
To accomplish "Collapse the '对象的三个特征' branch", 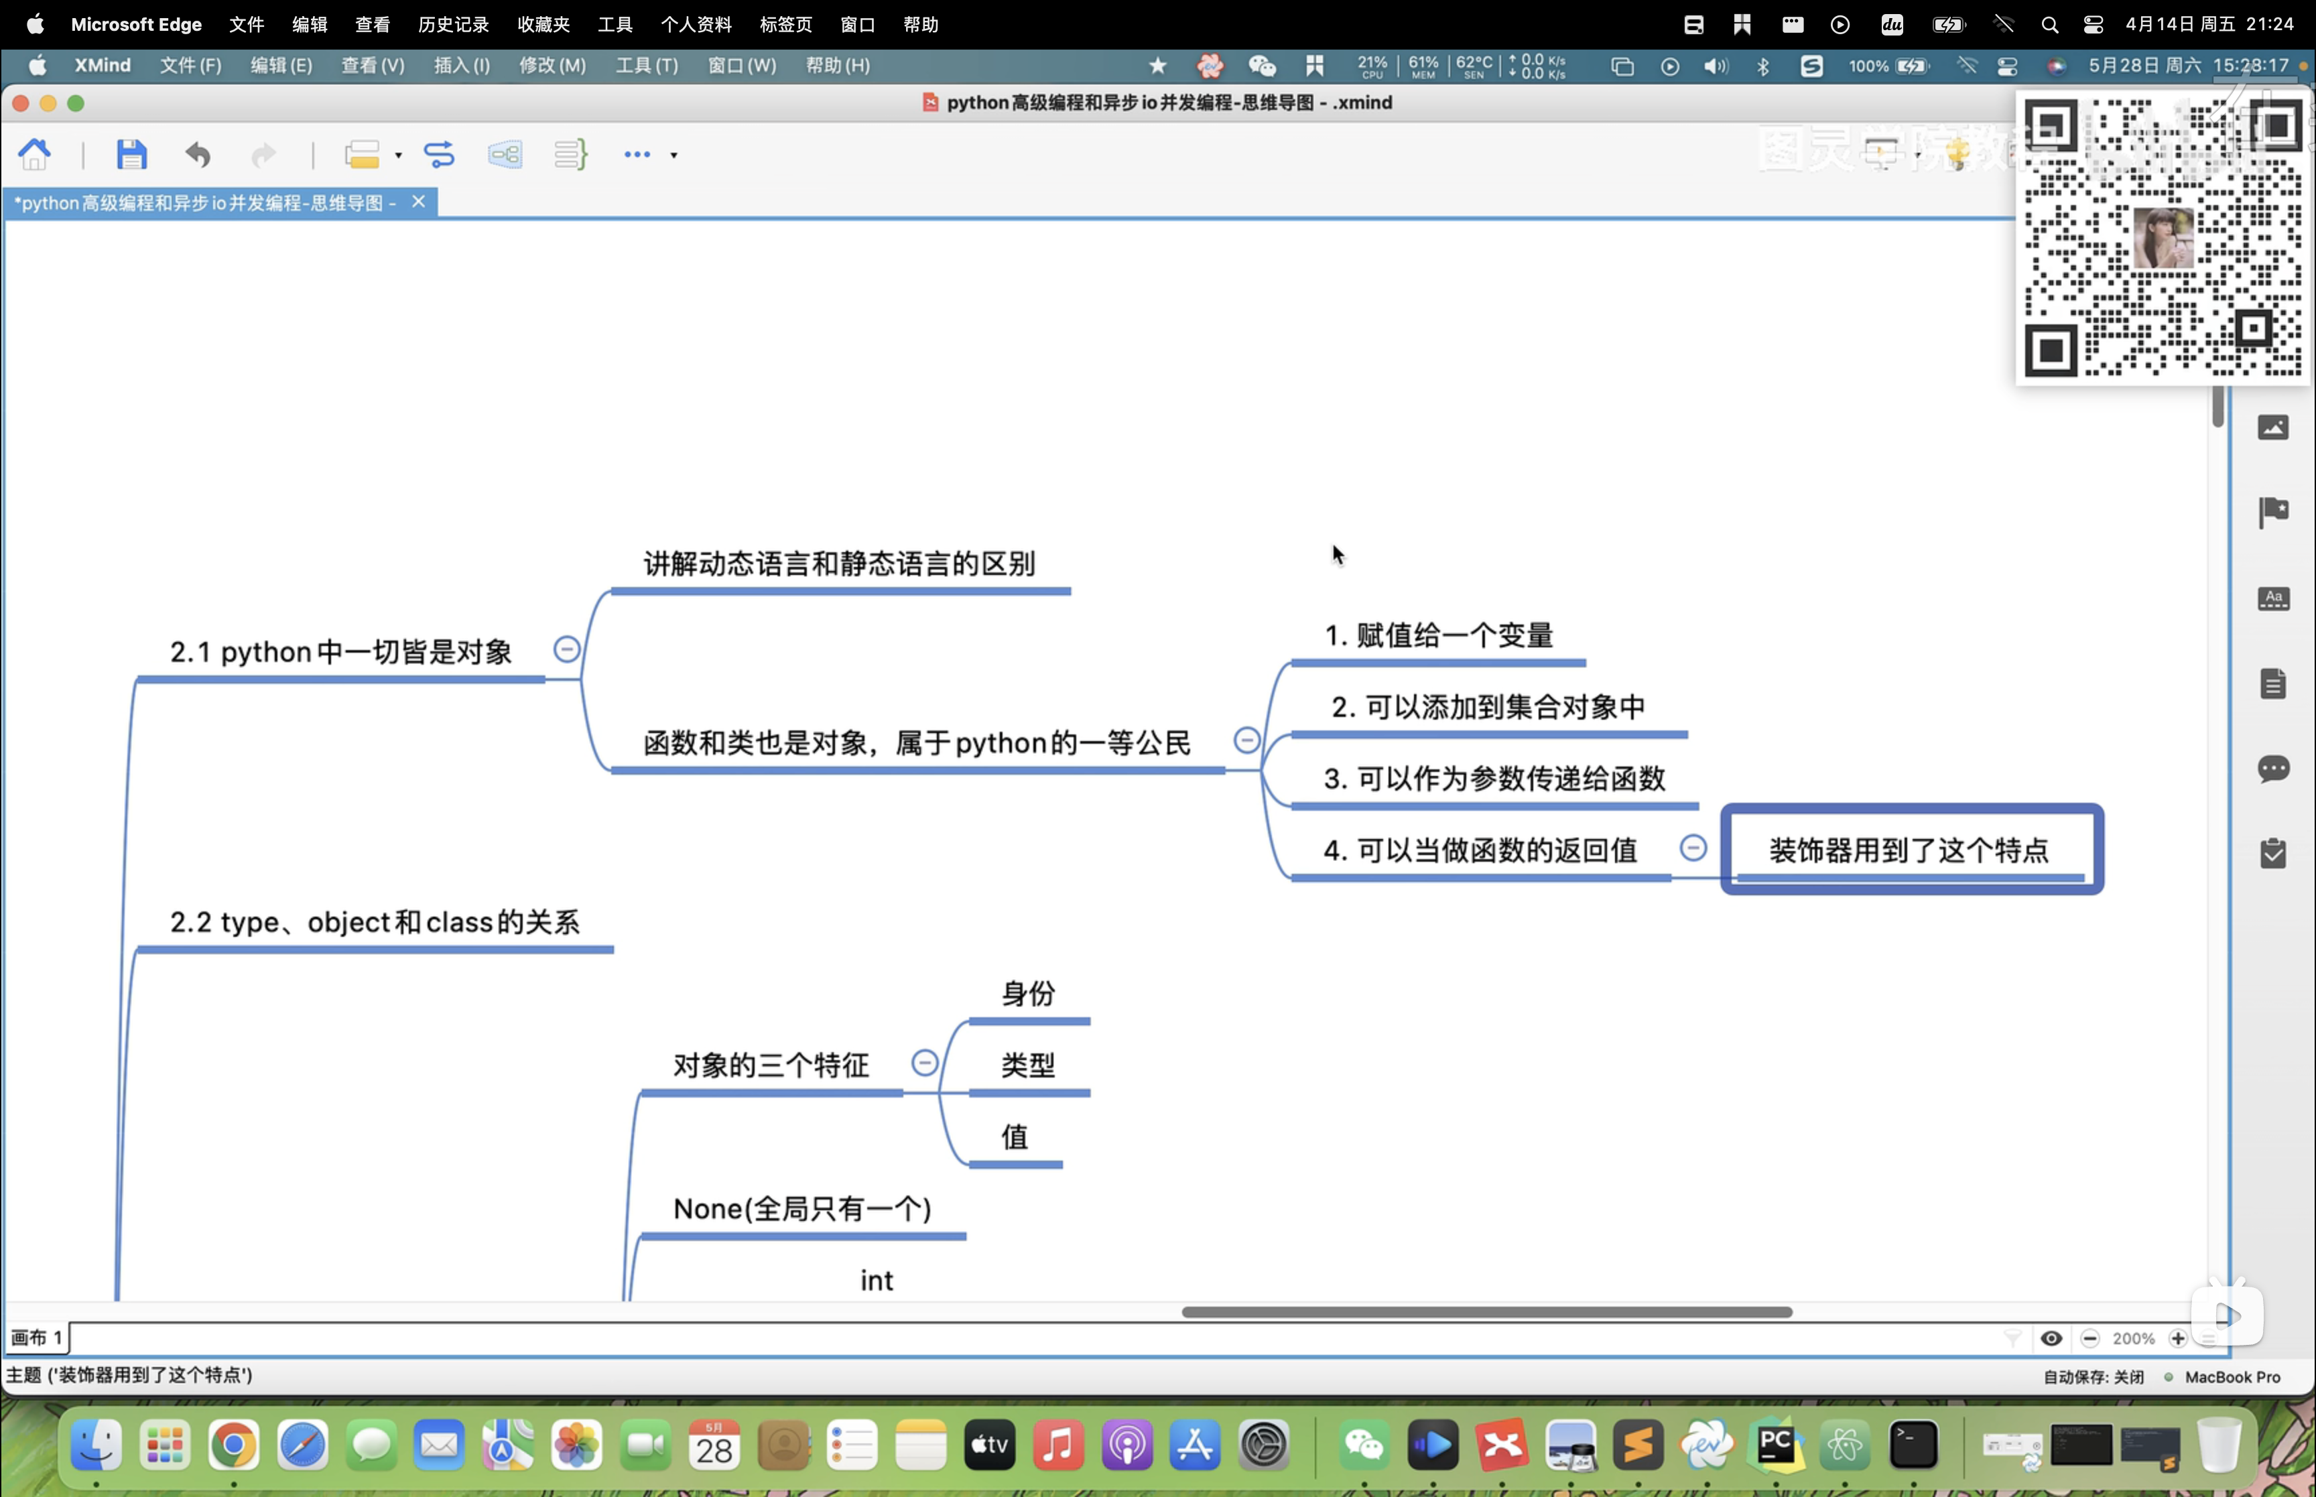I will click(924, 1063).
